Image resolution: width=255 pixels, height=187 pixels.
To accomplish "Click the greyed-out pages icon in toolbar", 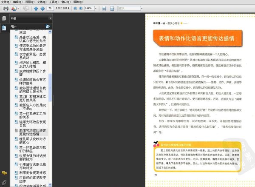I will [26, 9].
